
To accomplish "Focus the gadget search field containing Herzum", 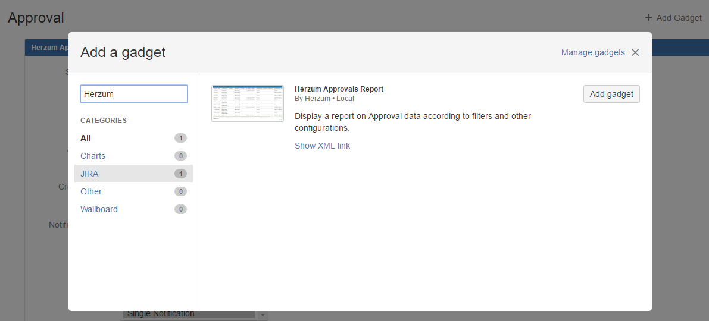I will [134, 94].
